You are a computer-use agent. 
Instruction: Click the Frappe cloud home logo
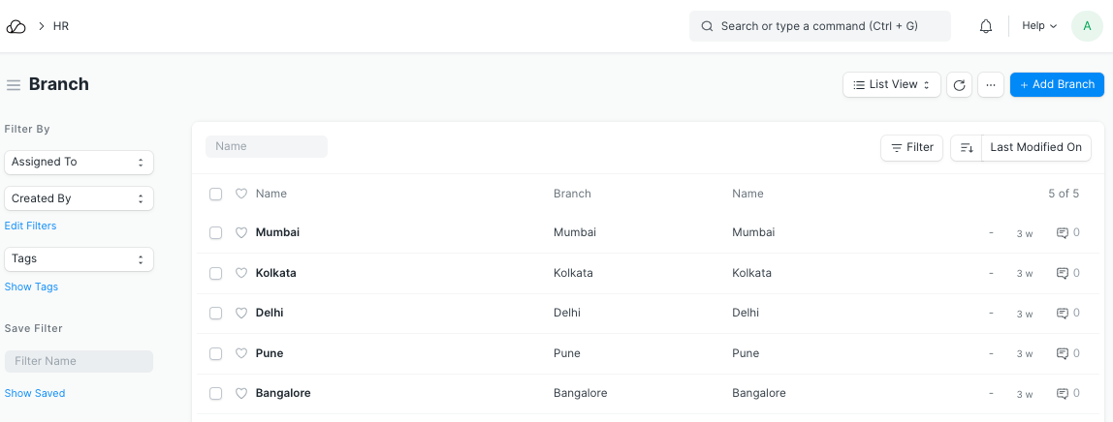(x=16, y=26)
